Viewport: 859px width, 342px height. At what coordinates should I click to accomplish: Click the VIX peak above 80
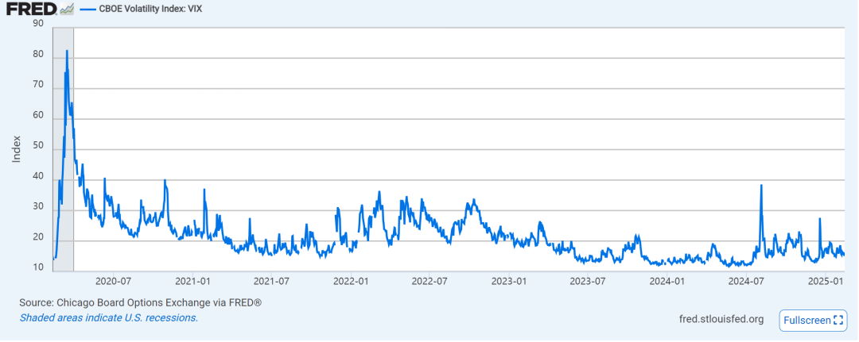pyautogui.click(x=67, y=51)
